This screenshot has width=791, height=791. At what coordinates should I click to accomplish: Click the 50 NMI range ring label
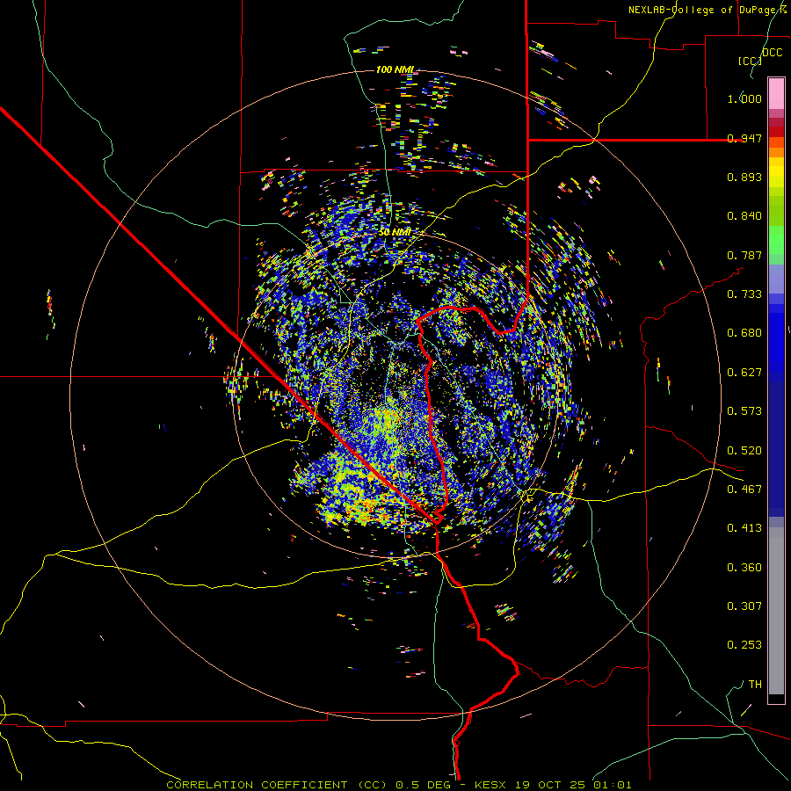pyautogui.click(x=395, y=232)
